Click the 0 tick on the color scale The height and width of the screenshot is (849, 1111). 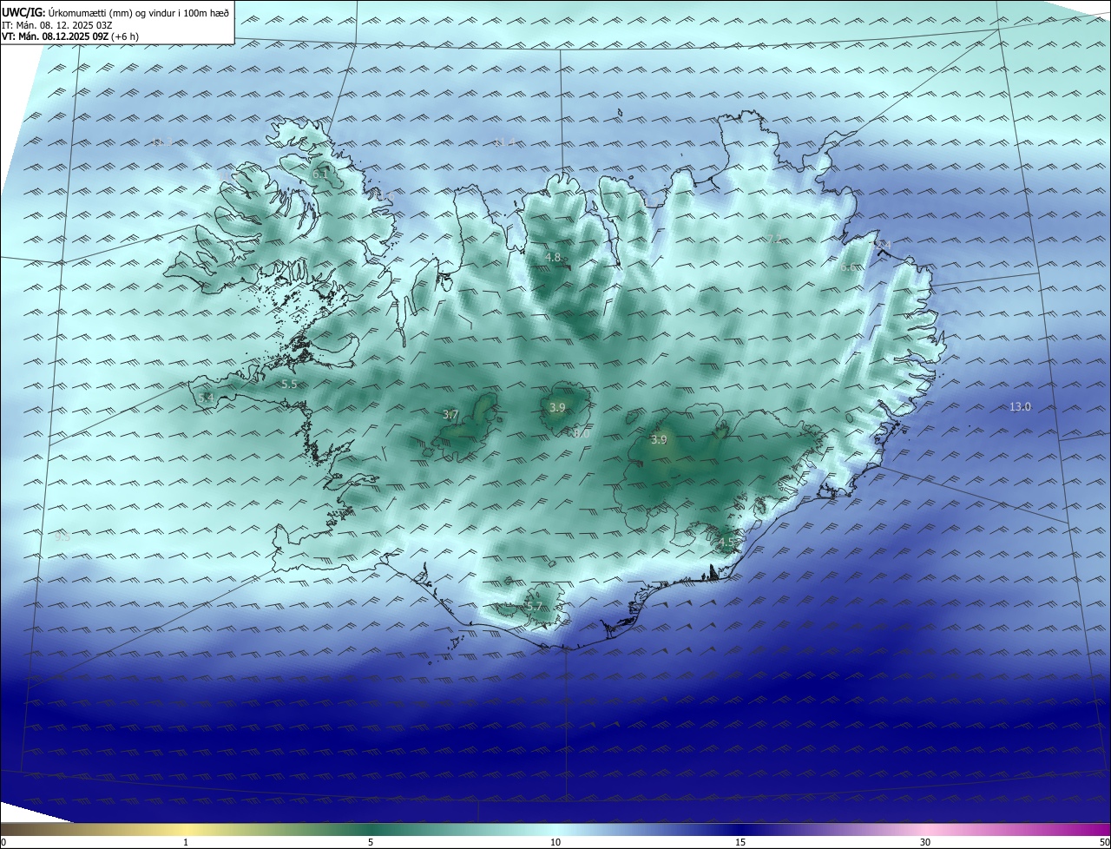[3, 842]
